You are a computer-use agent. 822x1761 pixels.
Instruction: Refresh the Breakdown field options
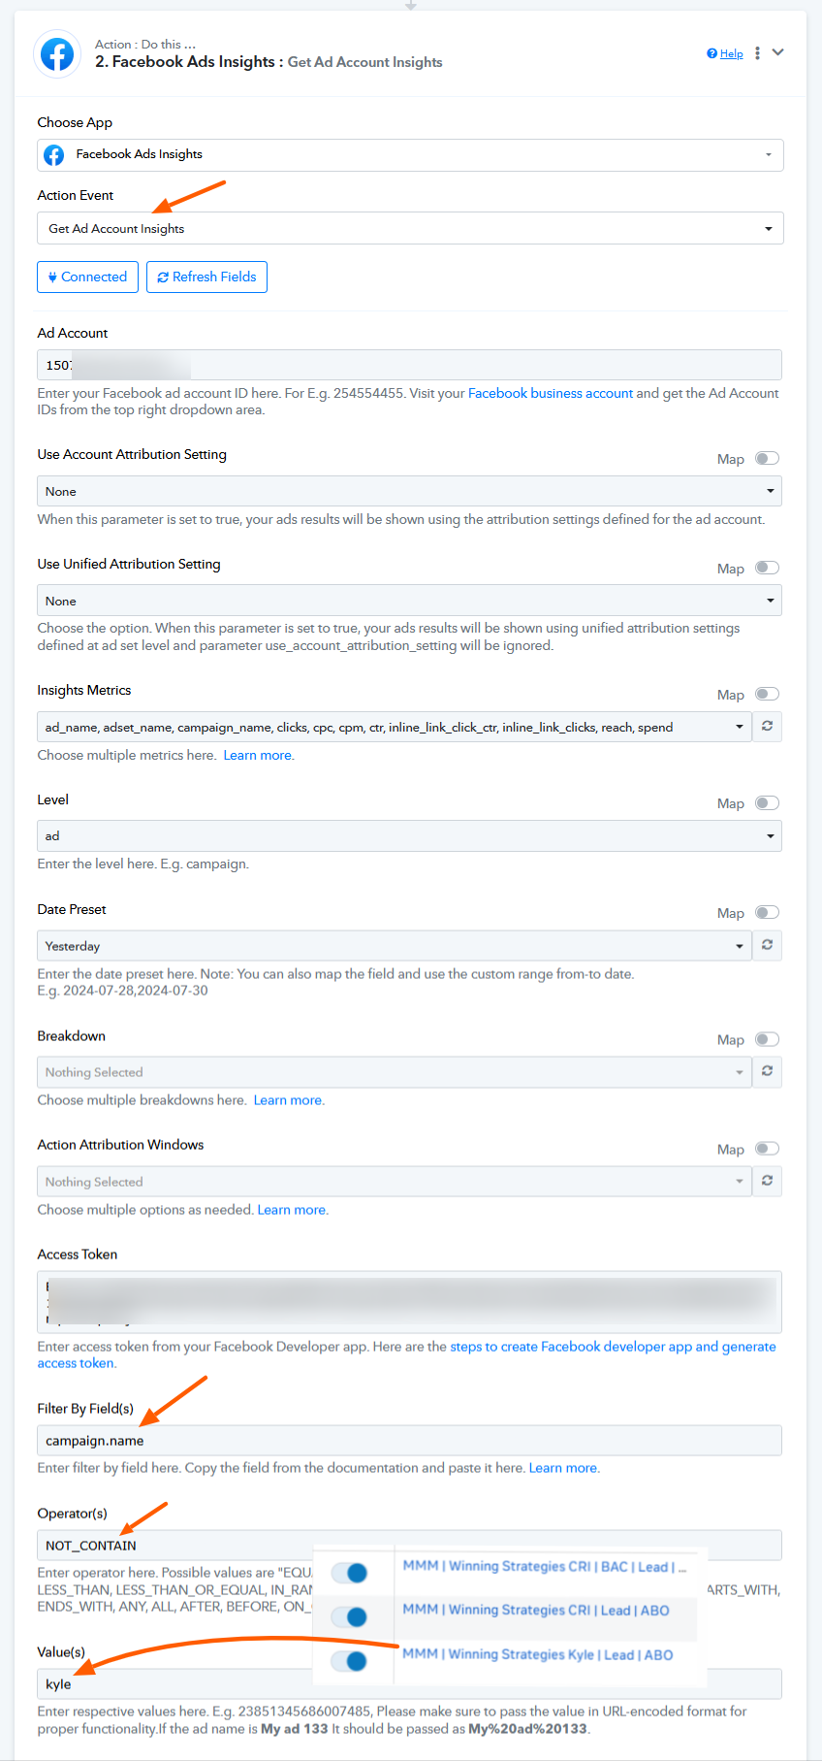[767, 1071]
